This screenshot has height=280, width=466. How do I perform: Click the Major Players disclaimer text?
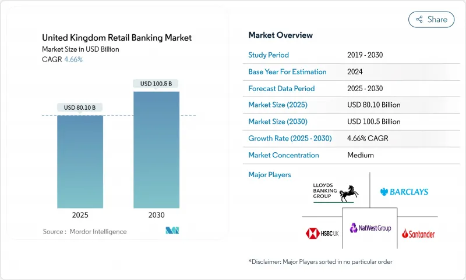pos(320,261)
